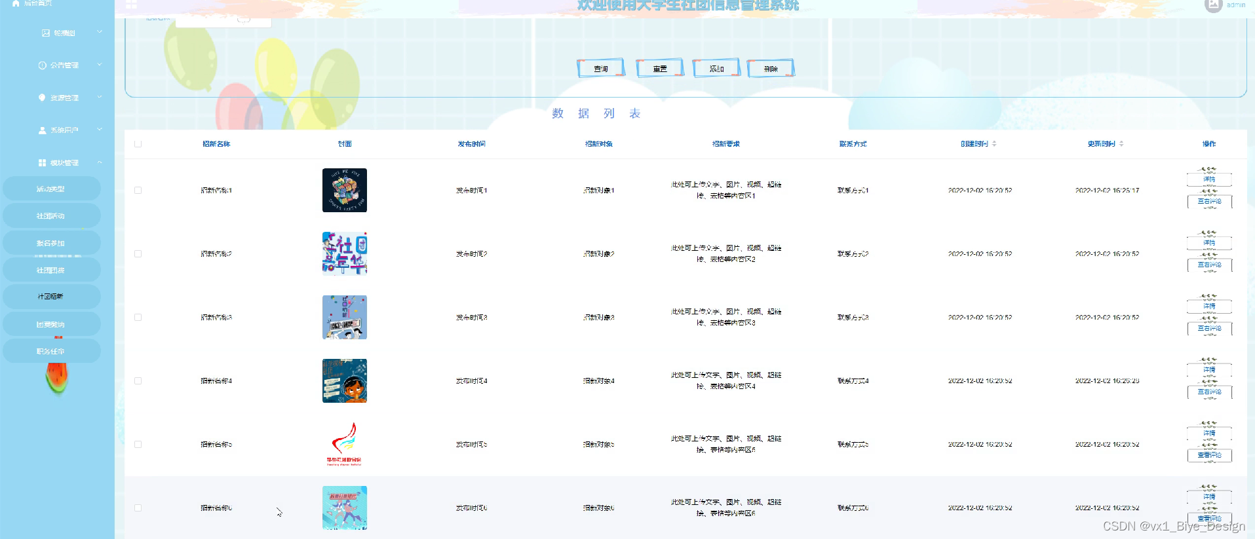Click the person icon of 系统用户
Image resolution: width=1255 pixels, height=539 pixels.
click(x=42, y=130)
